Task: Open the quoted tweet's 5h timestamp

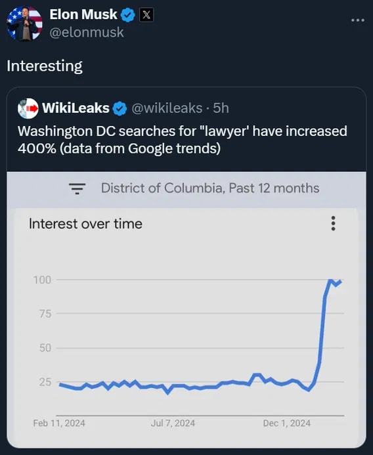Action: point(221,108)
